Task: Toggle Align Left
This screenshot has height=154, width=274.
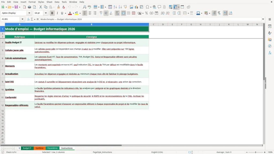Action: click(x=85, y=13)
